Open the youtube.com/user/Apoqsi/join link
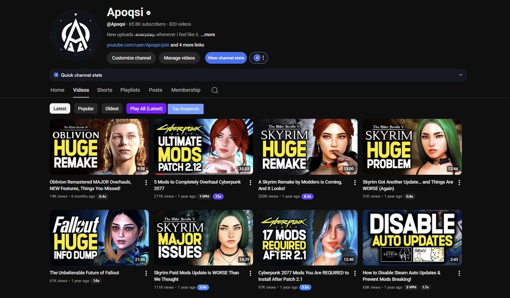Viewport: 510px width, 298px height. click(x=138, y=45)
